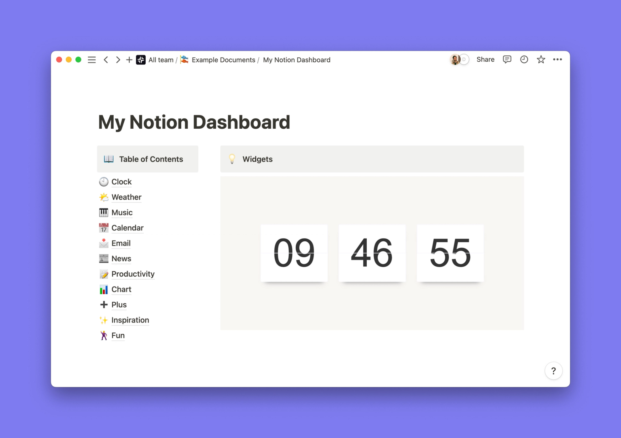The image size is (621, 438).
Task: Click the lightbulb icon next to Widgets
Action: point(232,159)
